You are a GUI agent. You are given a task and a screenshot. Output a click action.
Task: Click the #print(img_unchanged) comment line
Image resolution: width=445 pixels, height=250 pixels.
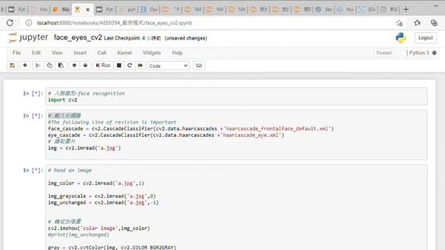[x=79, y=235]
